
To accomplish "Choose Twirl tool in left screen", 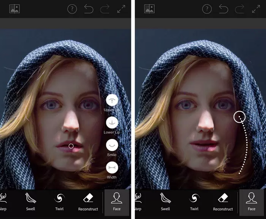I will 59,202.
